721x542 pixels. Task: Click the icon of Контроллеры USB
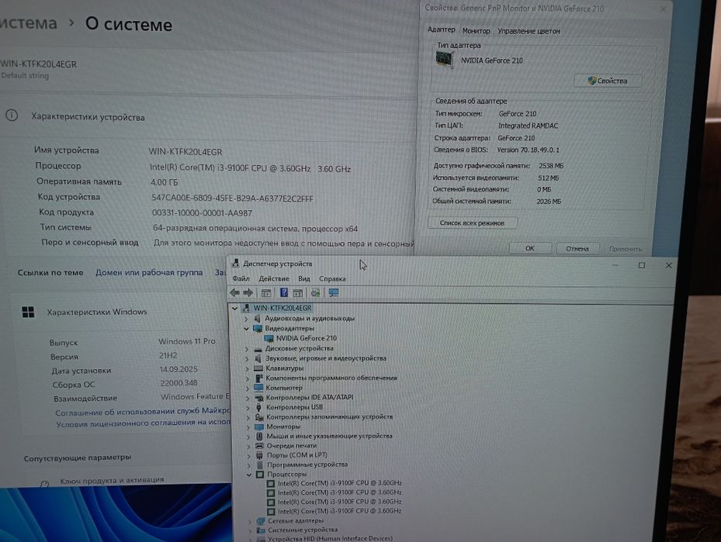(x=259, y=407)
